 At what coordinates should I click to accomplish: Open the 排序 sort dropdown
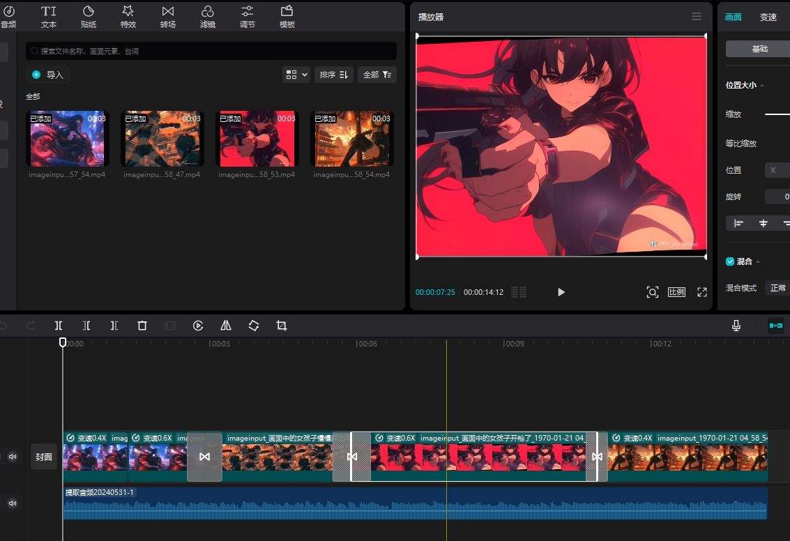(334, 75)
